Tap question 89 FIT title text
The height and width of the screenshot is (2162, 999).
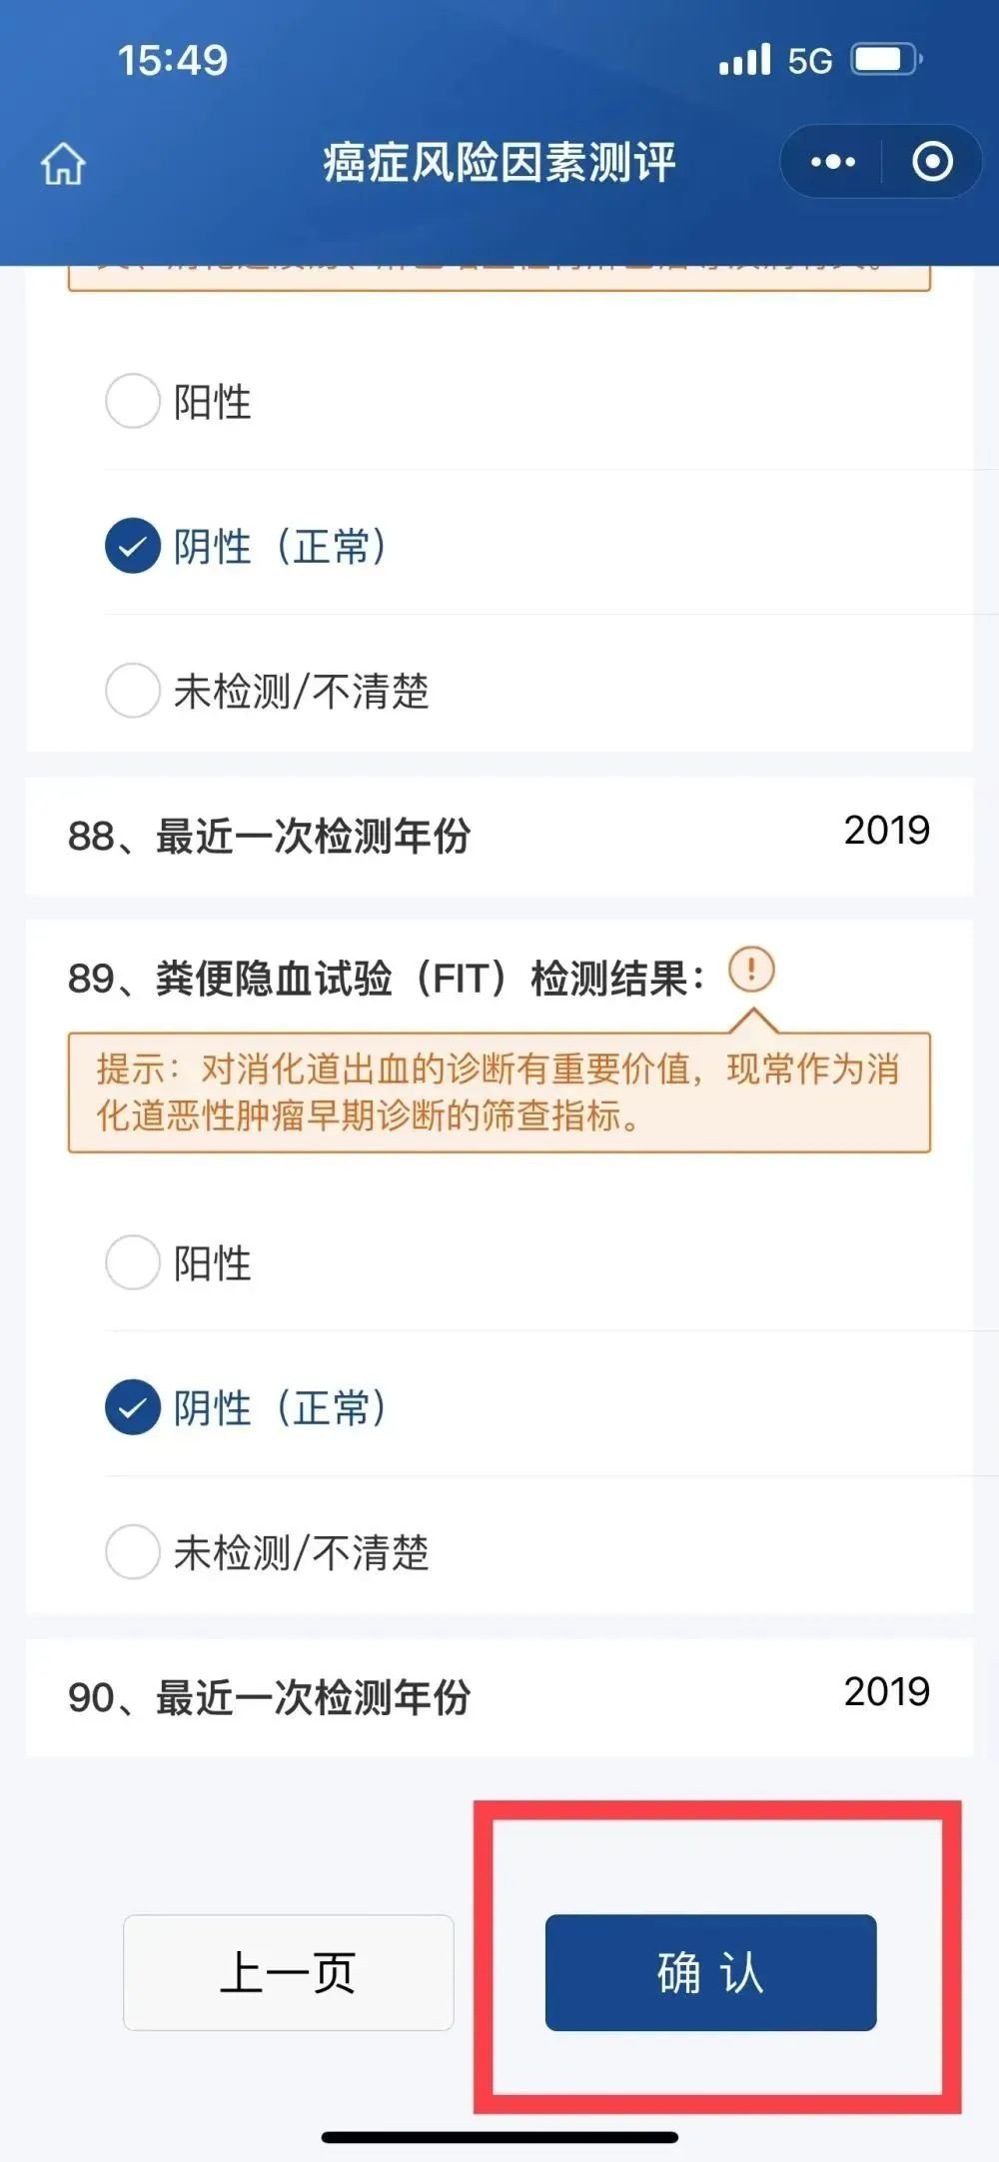pyautogui.click(x=386, y=978)
